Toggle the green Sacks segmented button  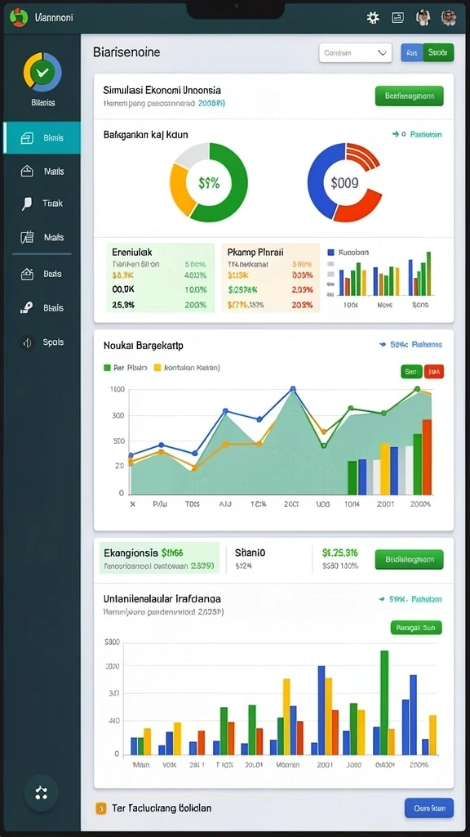pyautogui.click(x=438, y=53)
